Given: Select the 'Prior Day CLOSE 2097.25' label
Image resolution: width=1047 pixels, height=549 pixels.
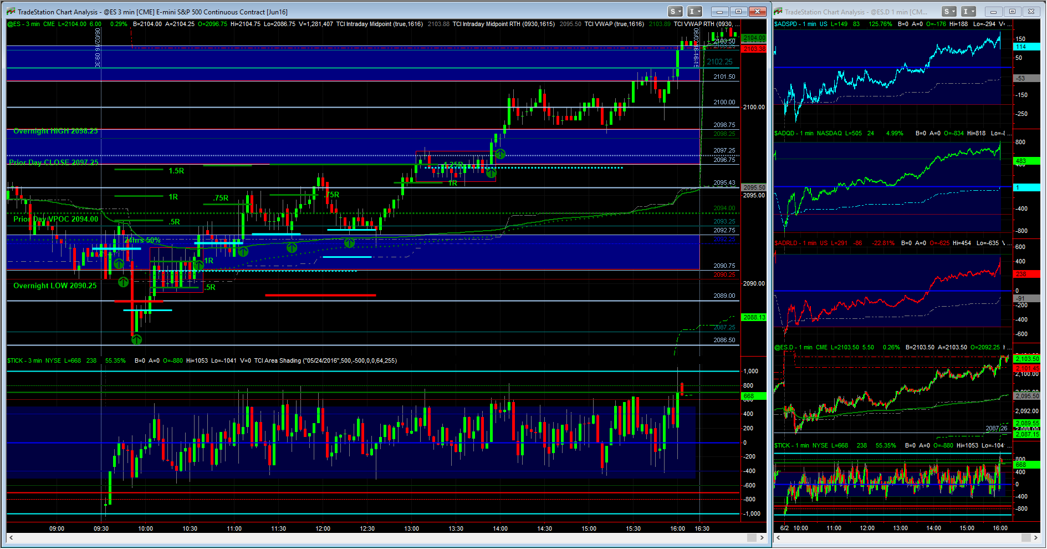Looking at the screenshot, I should tap(54, 162).
